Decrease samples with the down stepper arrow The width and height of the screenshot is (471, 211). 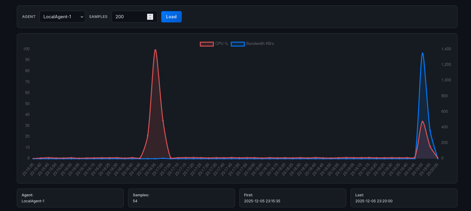150,18
